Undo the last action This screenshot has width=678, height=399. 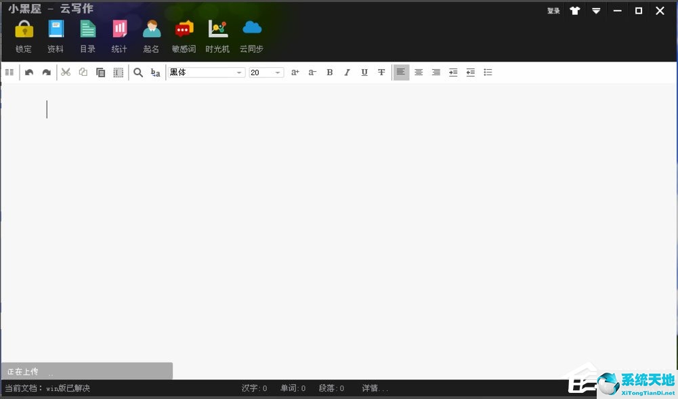click(x=29, y=72)
